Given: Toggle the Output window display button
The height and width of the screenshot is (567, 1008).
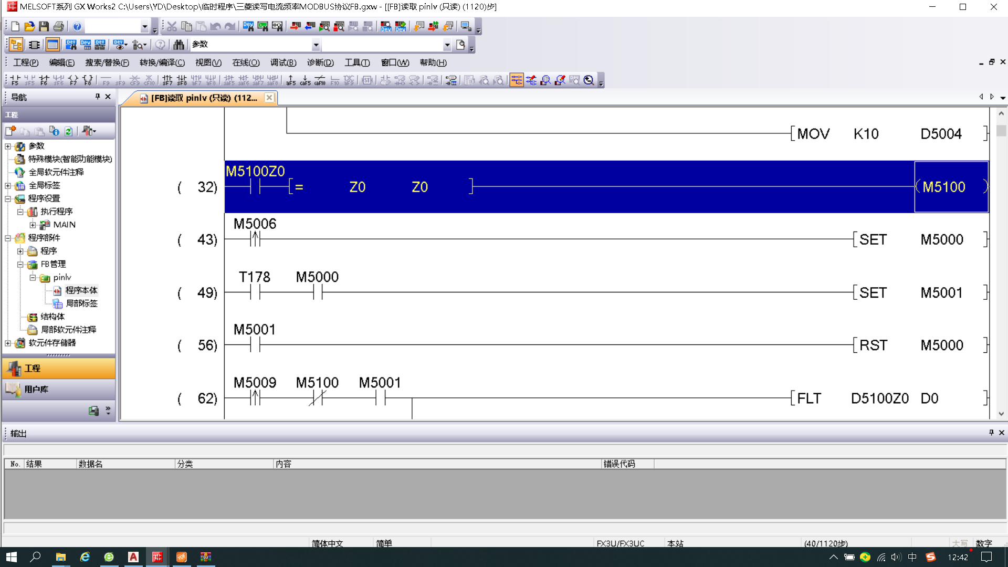Looking at the screenshot, I should (52, 45).
